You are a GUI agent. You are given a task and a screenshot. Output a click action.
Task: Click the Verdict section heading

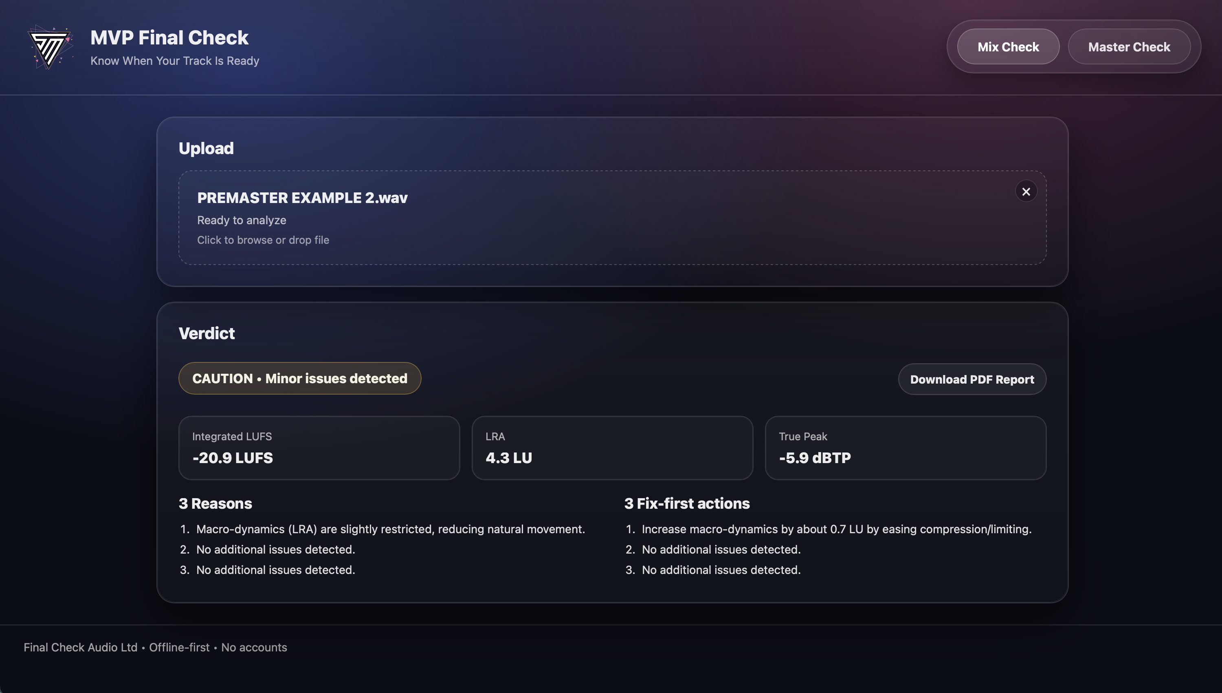(207, 333)
